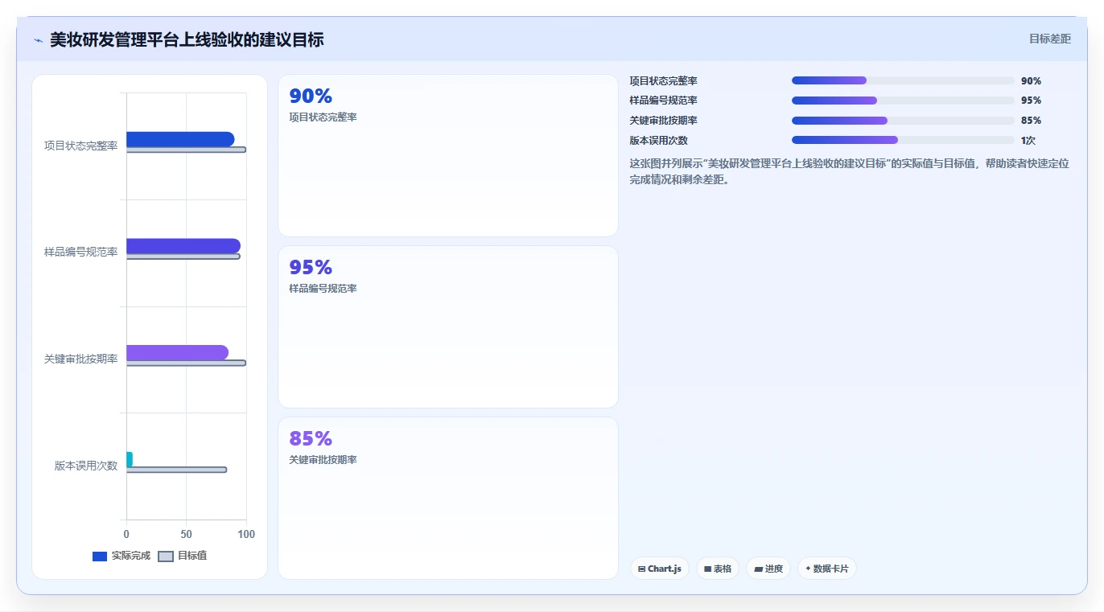Select the description paragraph starting with 这张图并列展示

[849, 171]
